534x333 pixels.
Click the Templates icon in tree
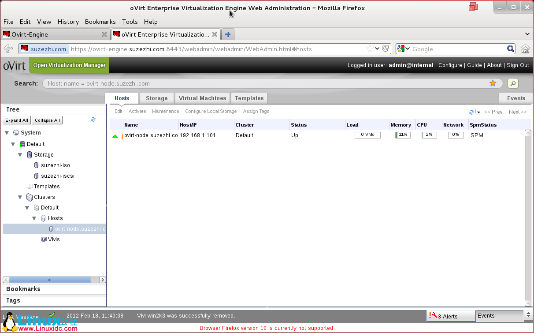coord(30,187)
